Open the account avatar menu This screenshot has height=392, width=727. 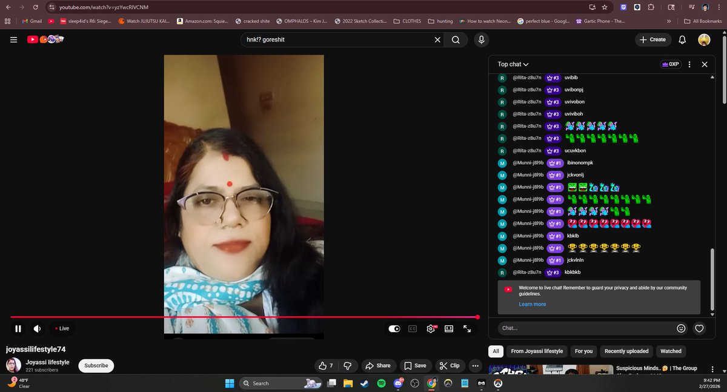[704, 39]
